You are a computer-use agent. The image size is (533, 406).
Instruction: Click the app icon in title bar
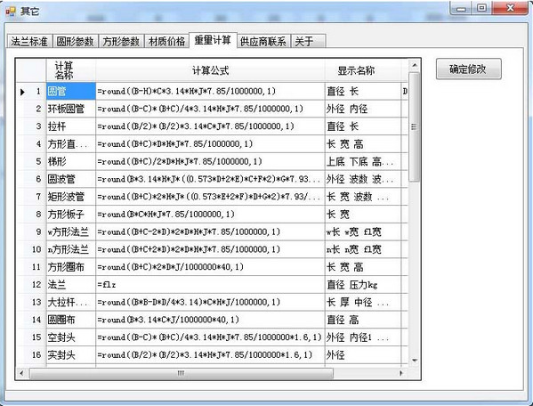pyautogui.click(x=11, y=12)
